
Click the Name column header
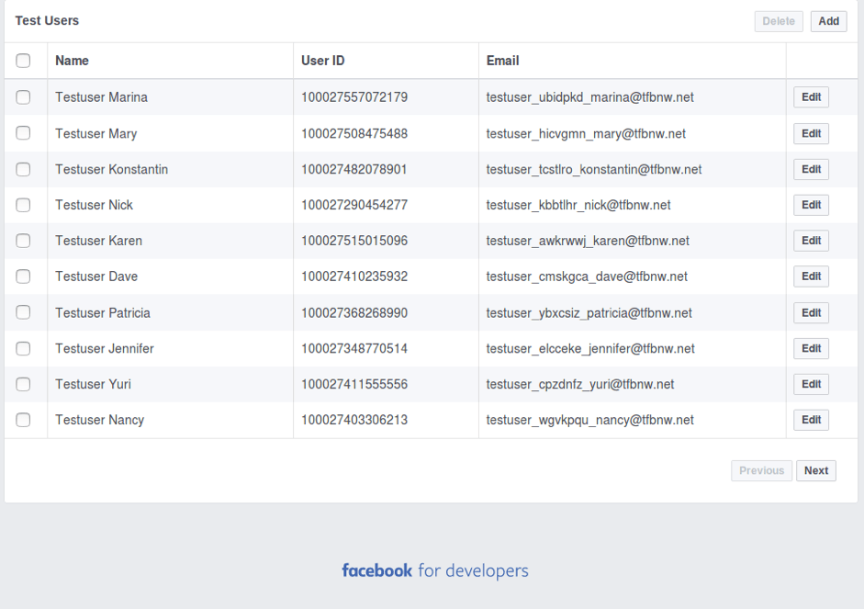[72, 61]
